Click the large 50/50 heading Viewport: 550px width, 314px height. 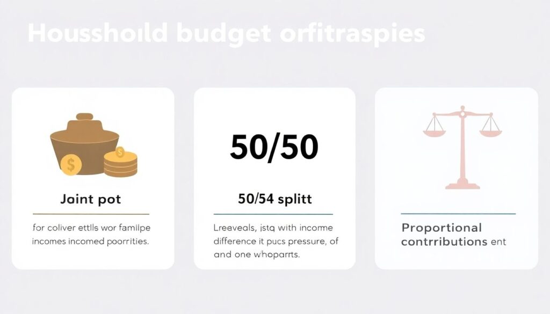pos(274,148)
